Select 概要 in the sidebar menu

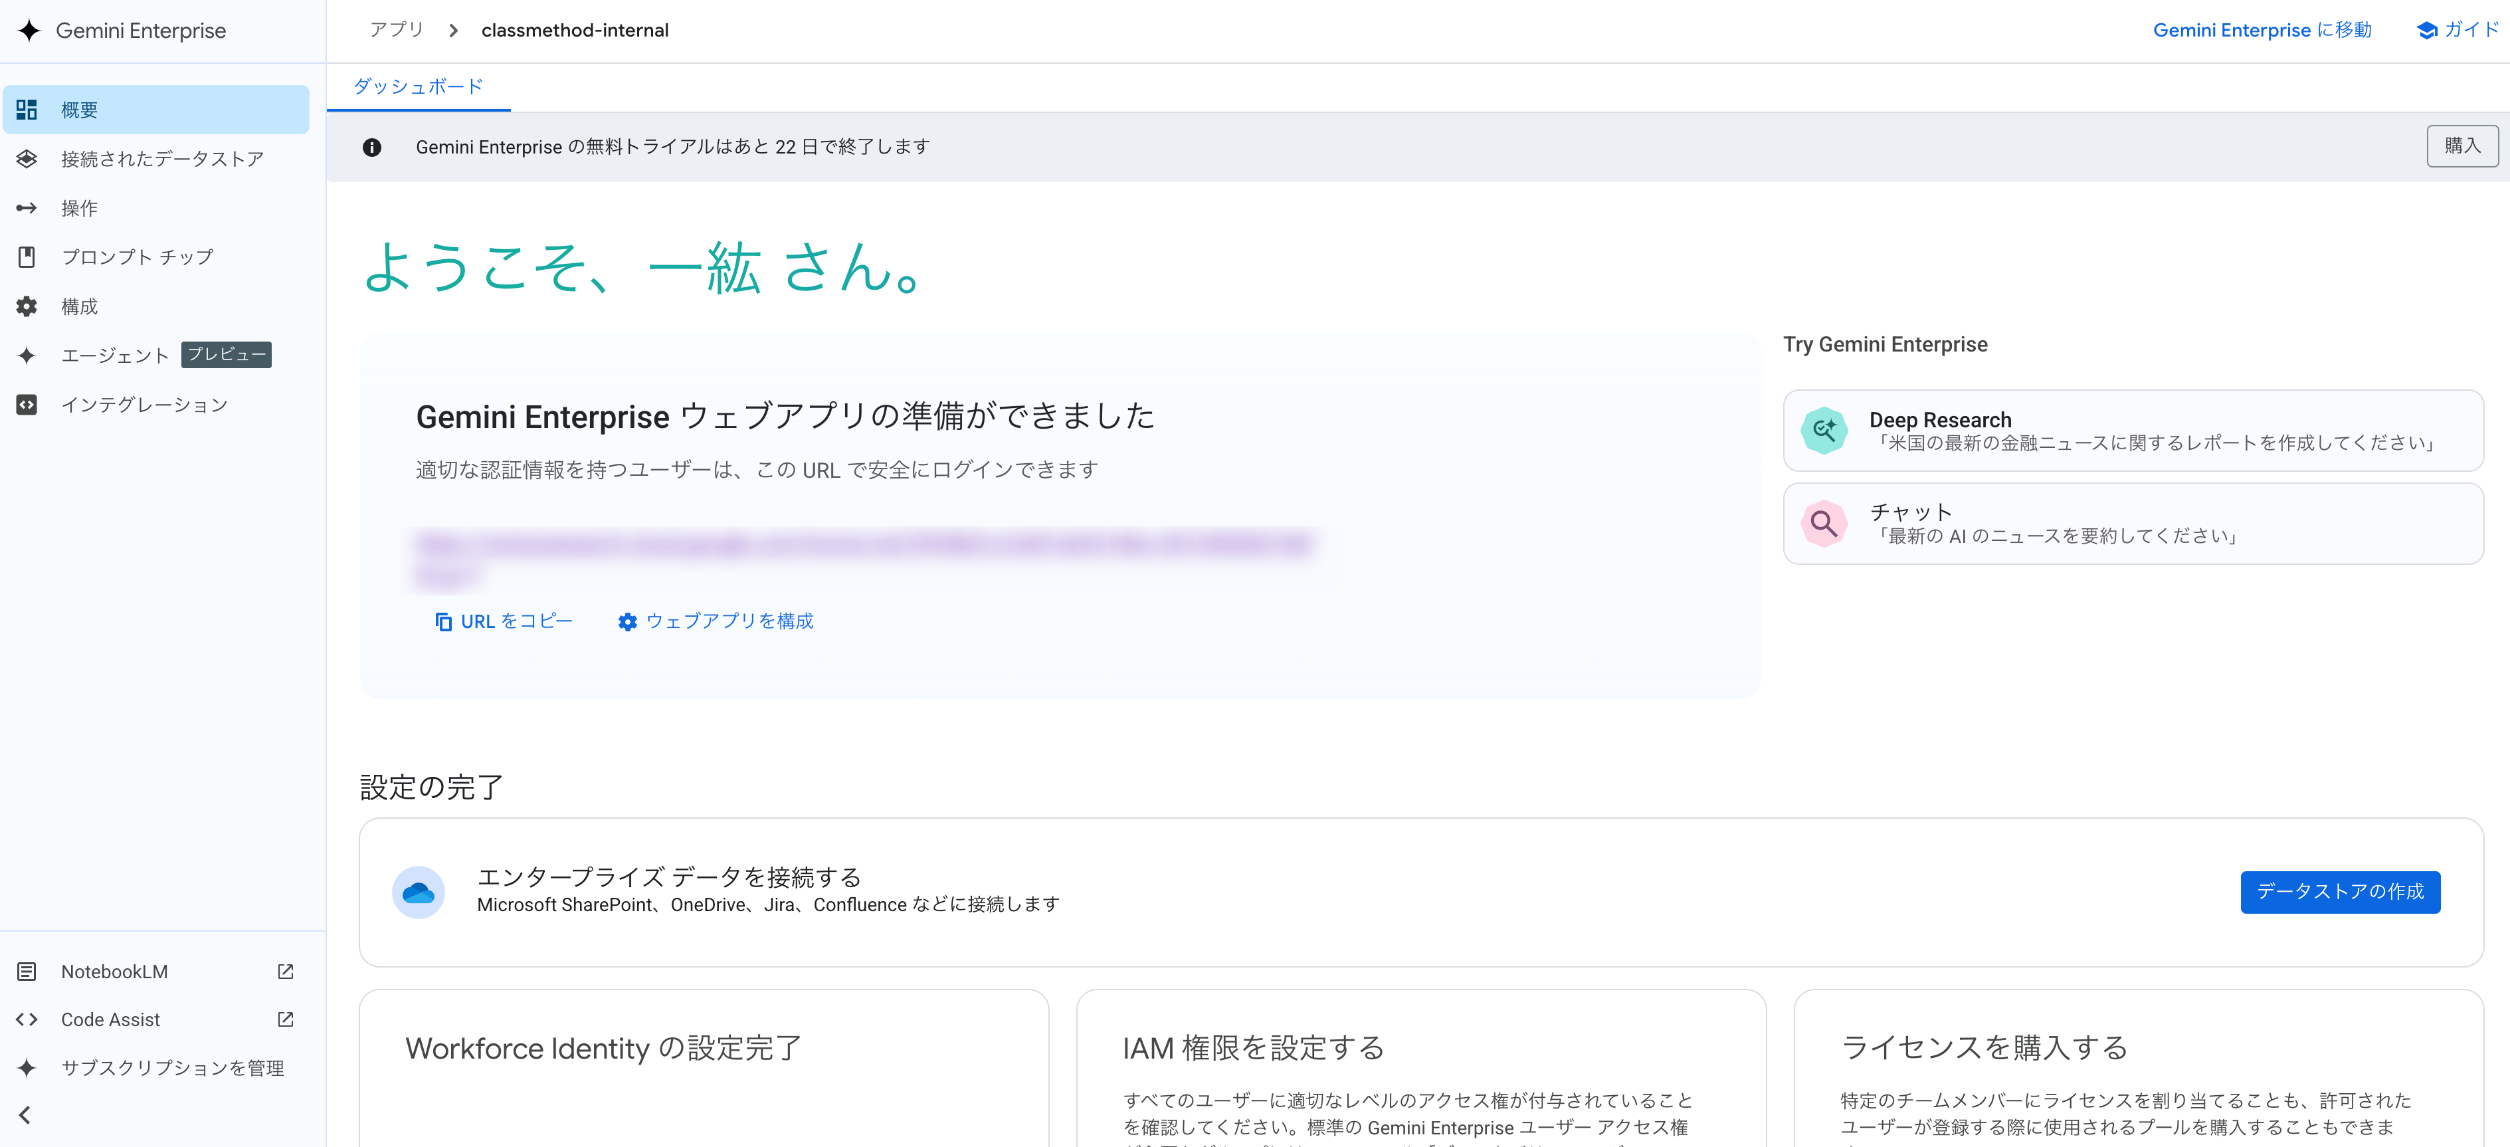(x=156, y=110)
